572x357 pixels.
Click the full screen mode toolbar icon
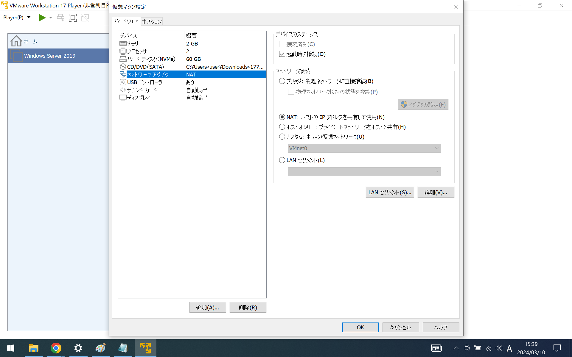point(73,18)
